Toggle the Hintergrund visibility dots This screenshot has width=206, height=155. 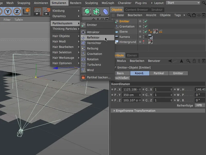tap(143, 42)
